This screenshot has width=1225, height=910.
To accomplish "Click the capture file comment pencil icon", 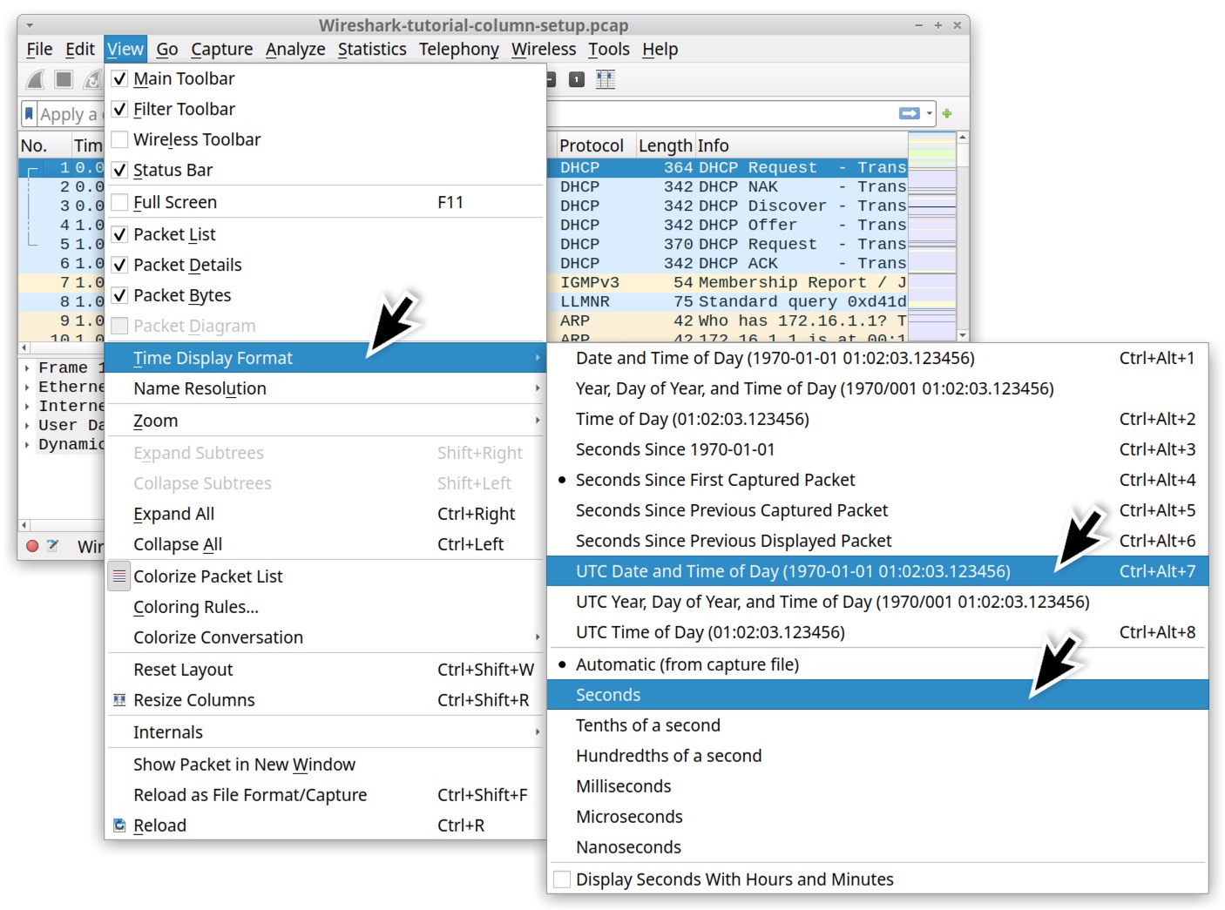I will point(52,546).
